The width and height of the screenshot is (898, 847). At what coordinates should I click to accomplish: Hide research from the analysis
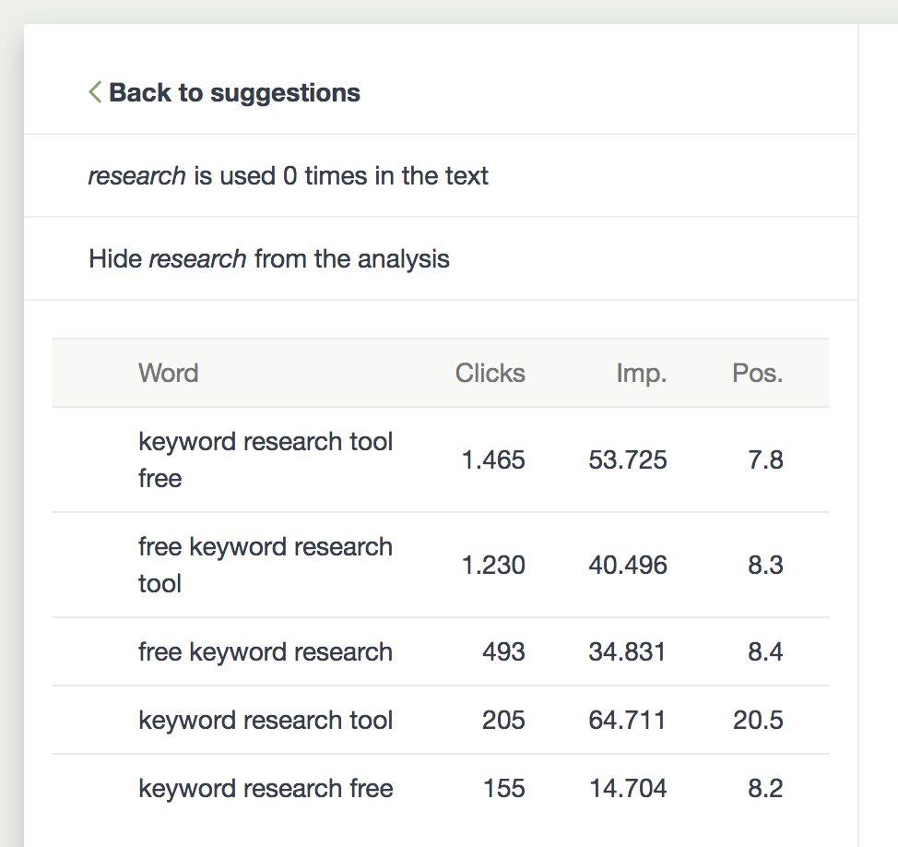[268, 259]
